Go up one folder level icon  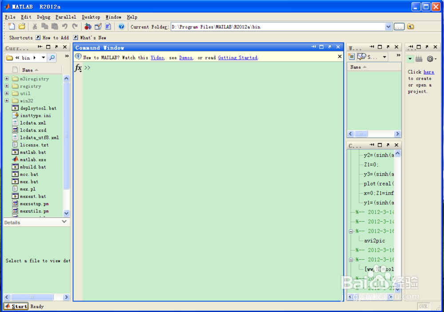click(411, 27)
